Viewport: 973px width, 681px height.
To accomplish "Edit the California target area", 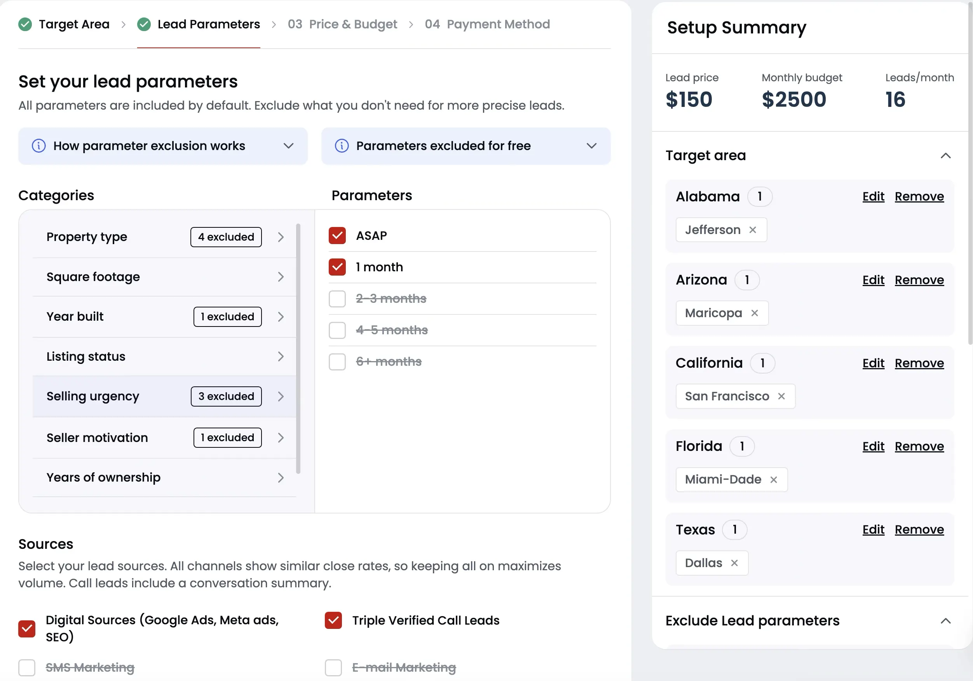I will coord(874,363).
